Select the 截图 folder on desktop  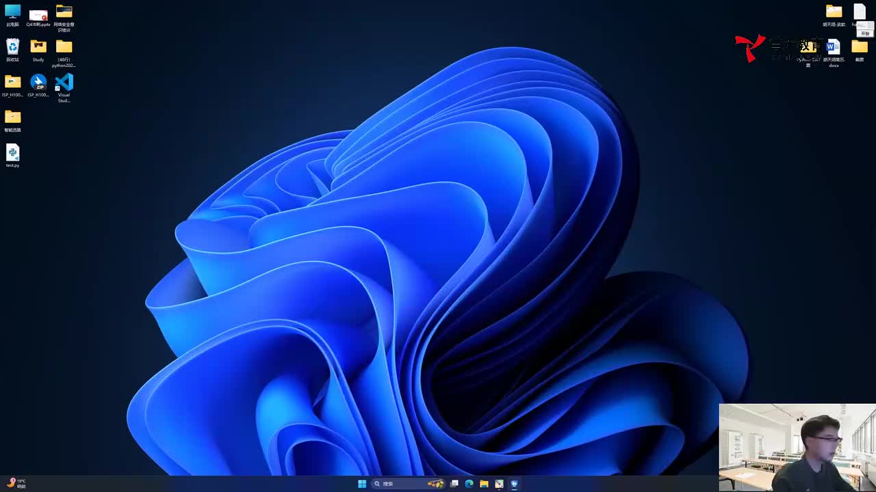point(860,50)
